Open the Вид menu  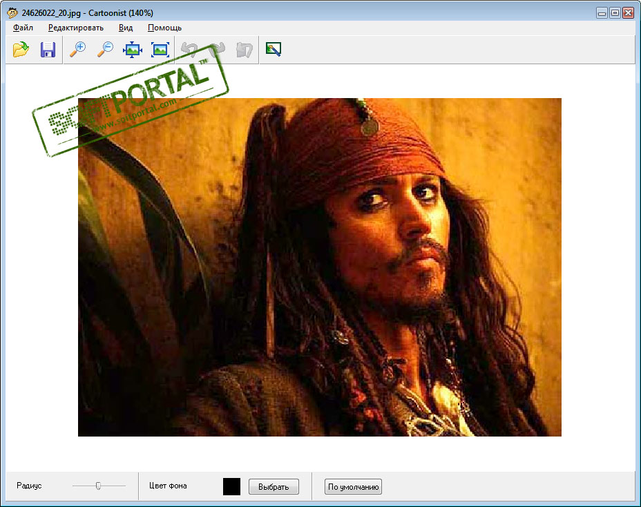pyautogui.click(x=126, y=28)
